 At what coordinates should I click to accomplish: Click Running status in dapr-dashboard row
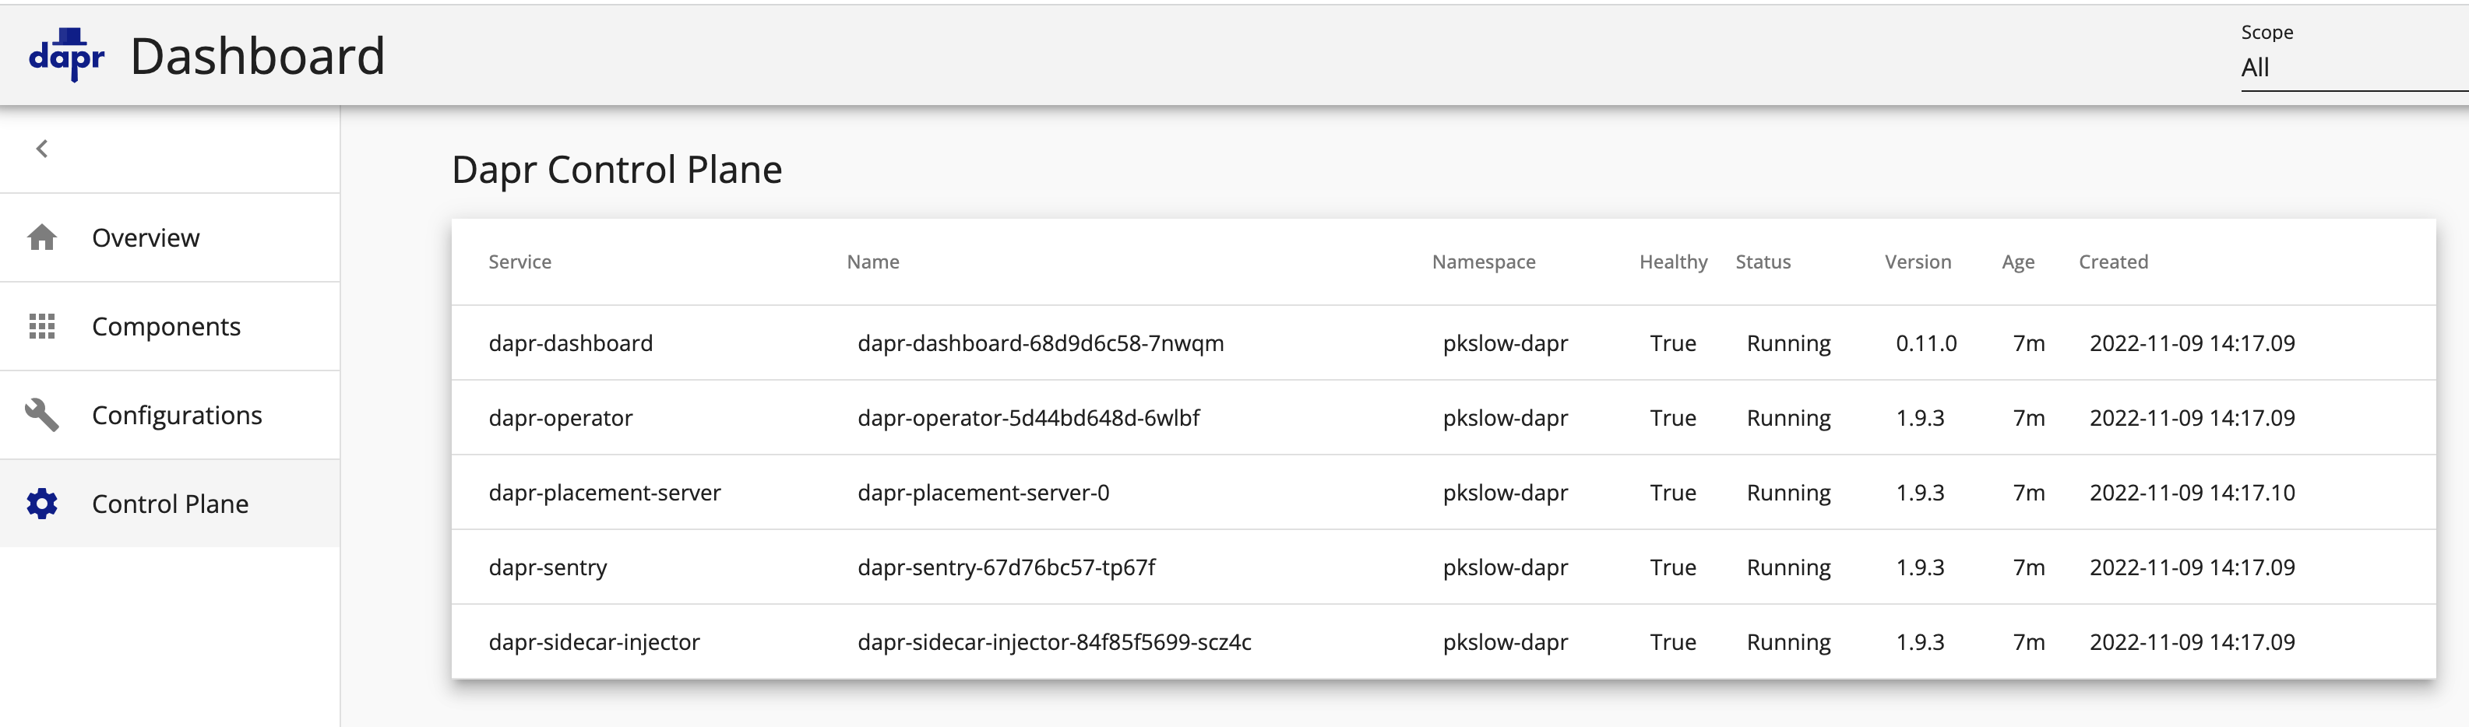[x=1787, y=343]
